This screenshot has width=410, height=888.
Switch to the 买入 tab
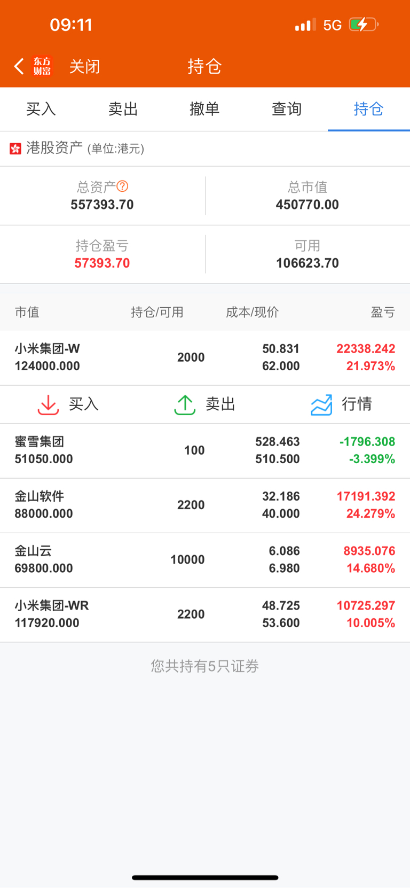point(41,109)
